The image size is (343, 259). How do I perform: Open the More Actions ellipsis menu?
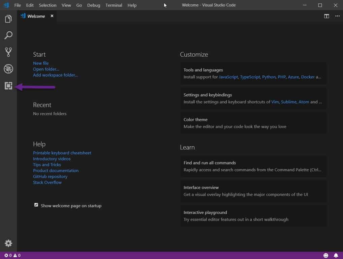337,16
